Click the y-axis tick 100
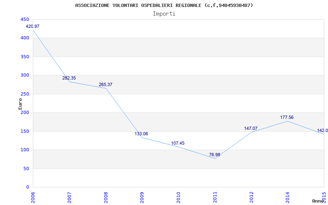Viewport: 328px width, 205px height. pyautogui.click(x=25, y=150)
